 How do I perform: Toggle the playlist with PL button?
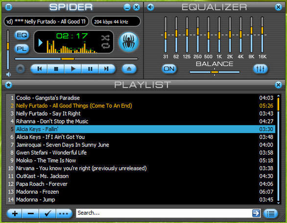pos(22,49)
